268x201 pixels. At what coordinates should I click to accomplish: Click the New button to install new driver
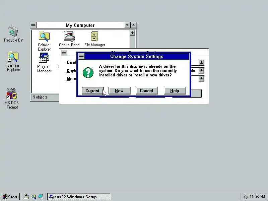[120, 90]
